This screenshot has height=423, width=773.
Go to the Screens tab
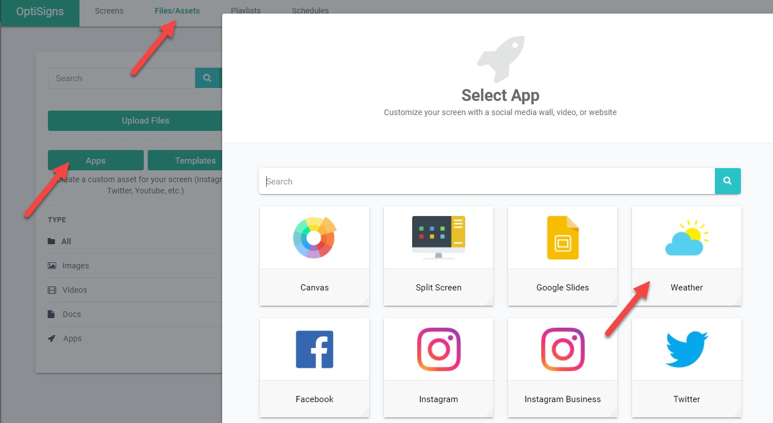(x=109, y=11)
